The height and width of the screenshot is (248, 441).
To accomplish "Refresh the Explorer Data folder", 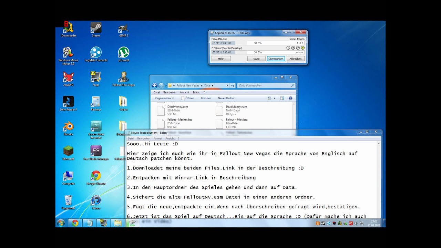I will (x=233, y=85).
